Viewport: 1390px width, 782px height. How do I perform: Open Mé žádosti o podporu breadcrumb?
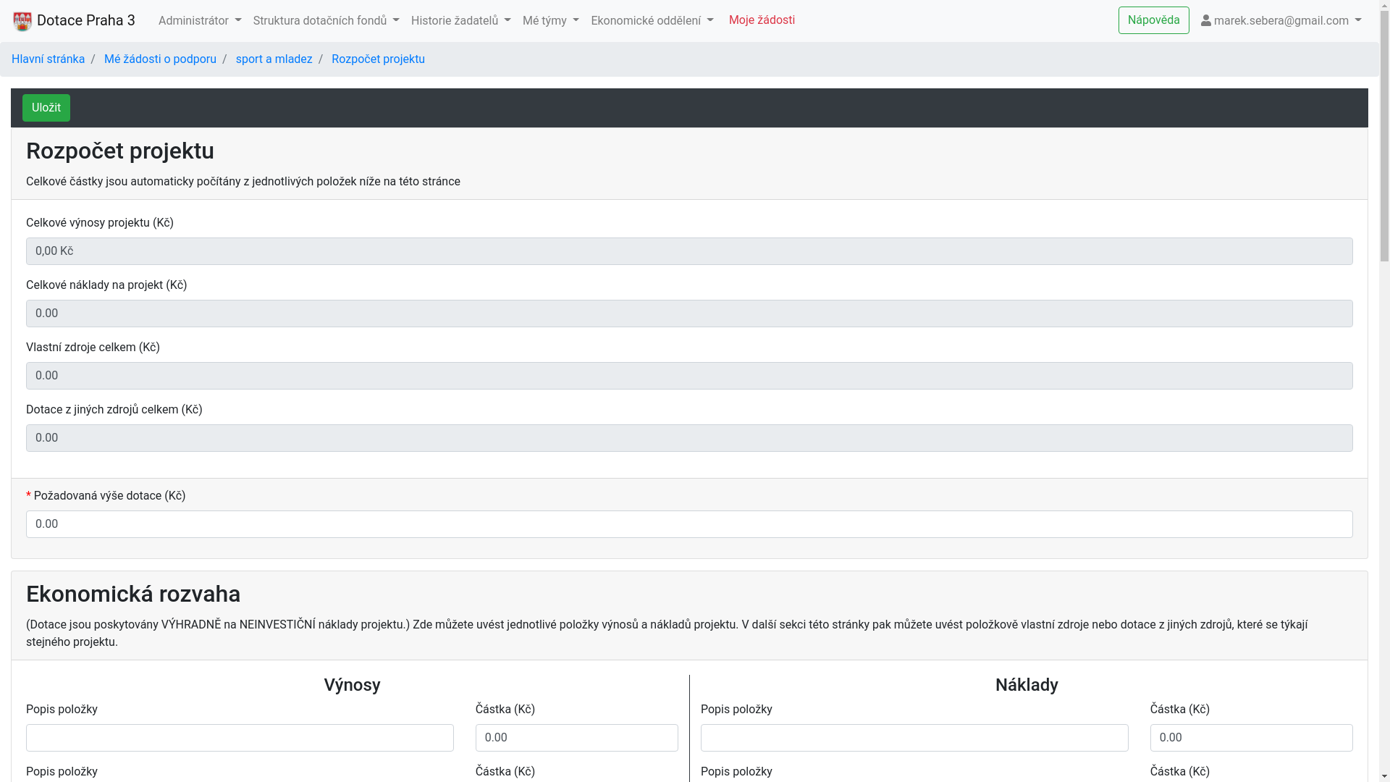coord(160,59)
